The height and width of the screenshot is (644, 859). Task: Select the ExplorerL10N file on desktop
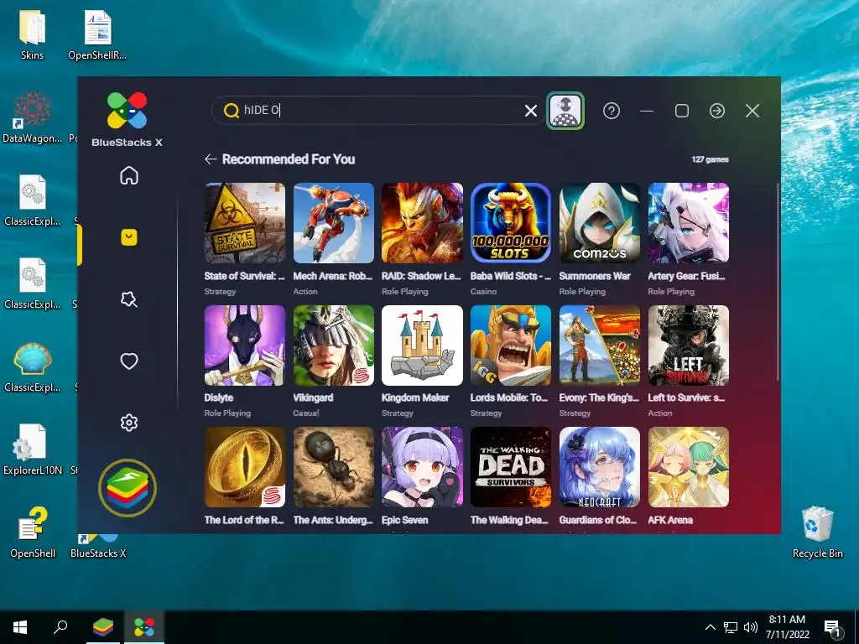pos(33,449)
